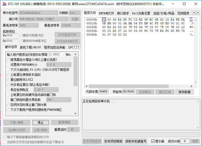Viewport: 202px width, 146px height.
Task: Select the 脱机下载/U8/U7 tab
Action: (x=30, y=47)
